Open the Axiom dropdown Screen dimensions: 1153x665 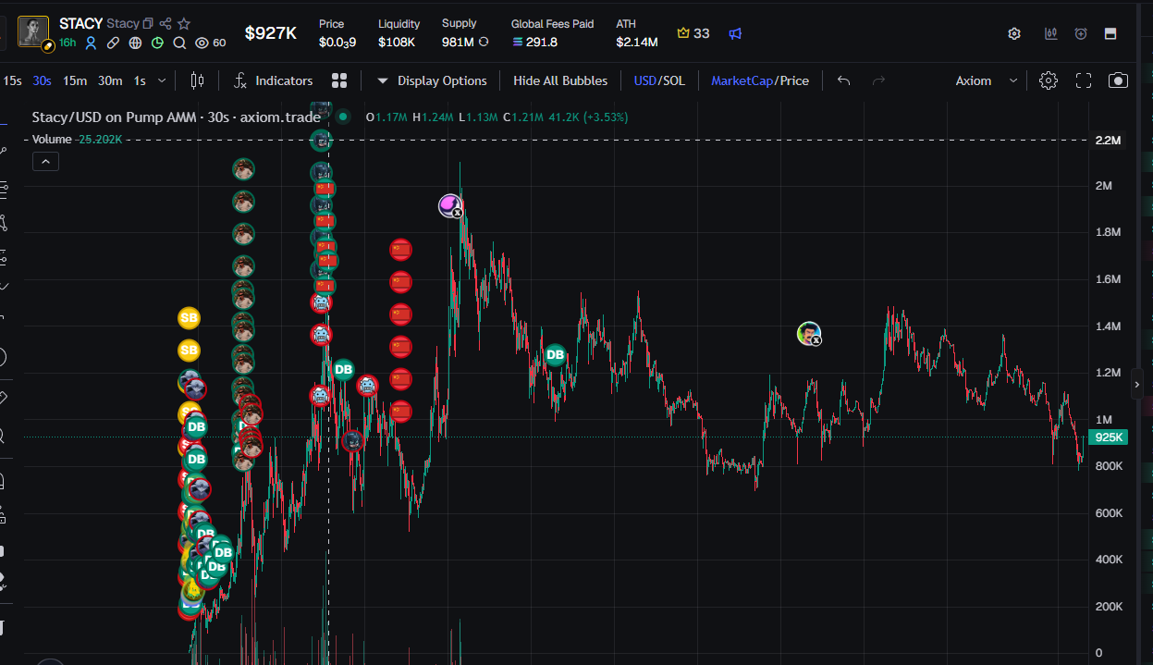(987, 80)
